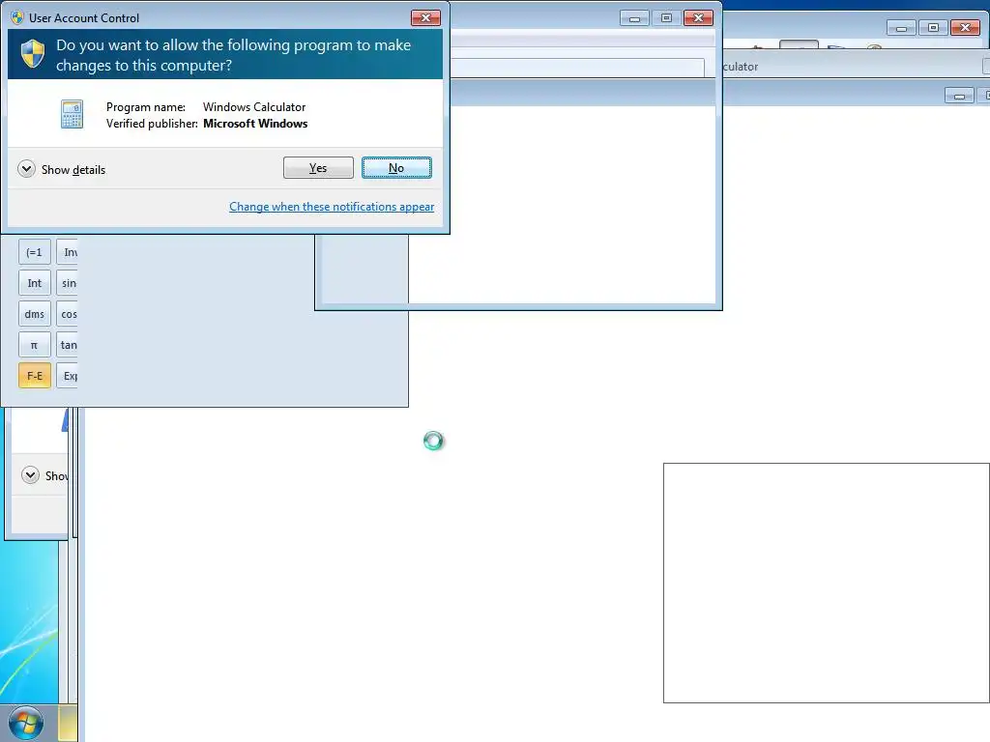Click the Inv button in Calculator

click(x=68, y=252)
